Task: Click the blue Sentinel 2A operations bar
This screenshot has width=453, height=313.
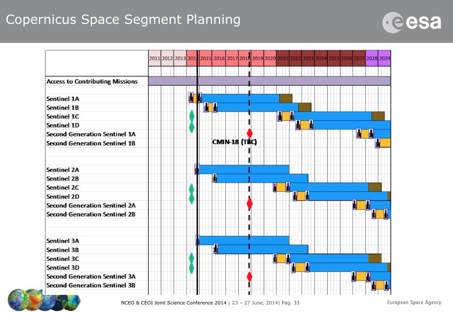Action: 244,169
